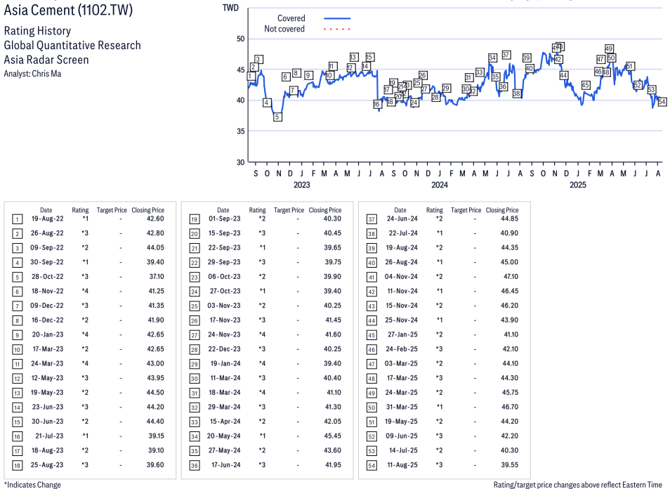The height and width of the screenshot is (489, 670).
Task: Click index box 1 in the rating table
Action: [17, 219]
